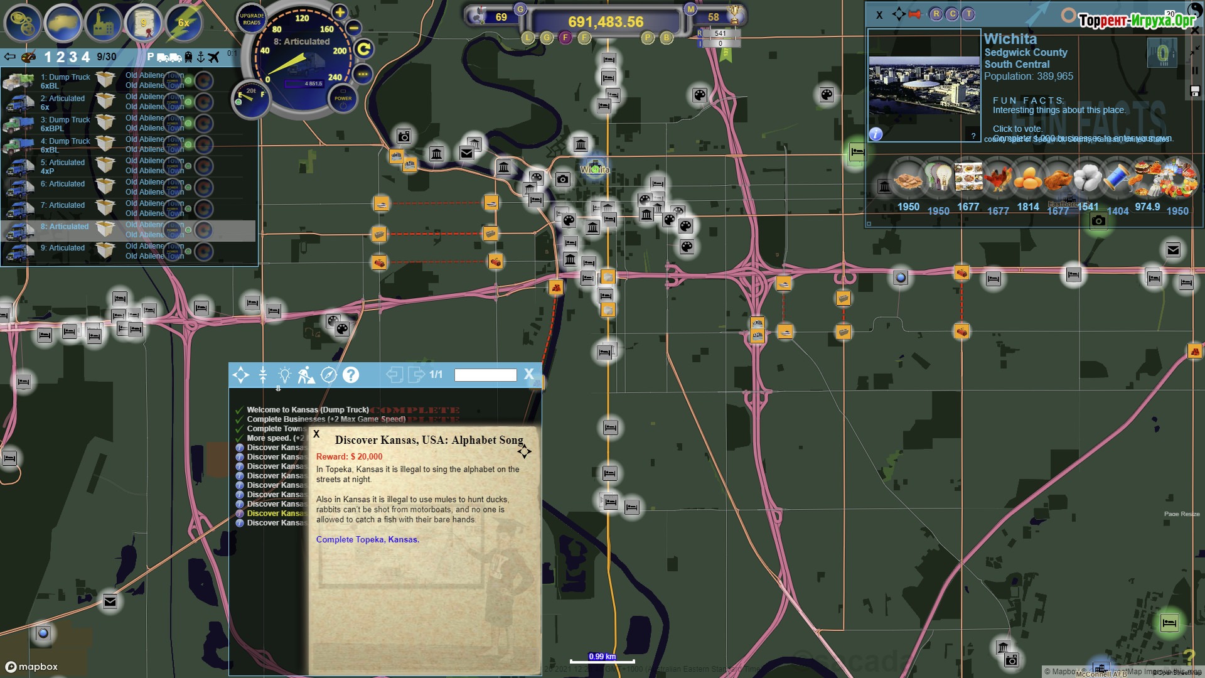1205x678 pixels.
Task: Open the contracts scroll showing 9
Action: (x=144, y=23)
